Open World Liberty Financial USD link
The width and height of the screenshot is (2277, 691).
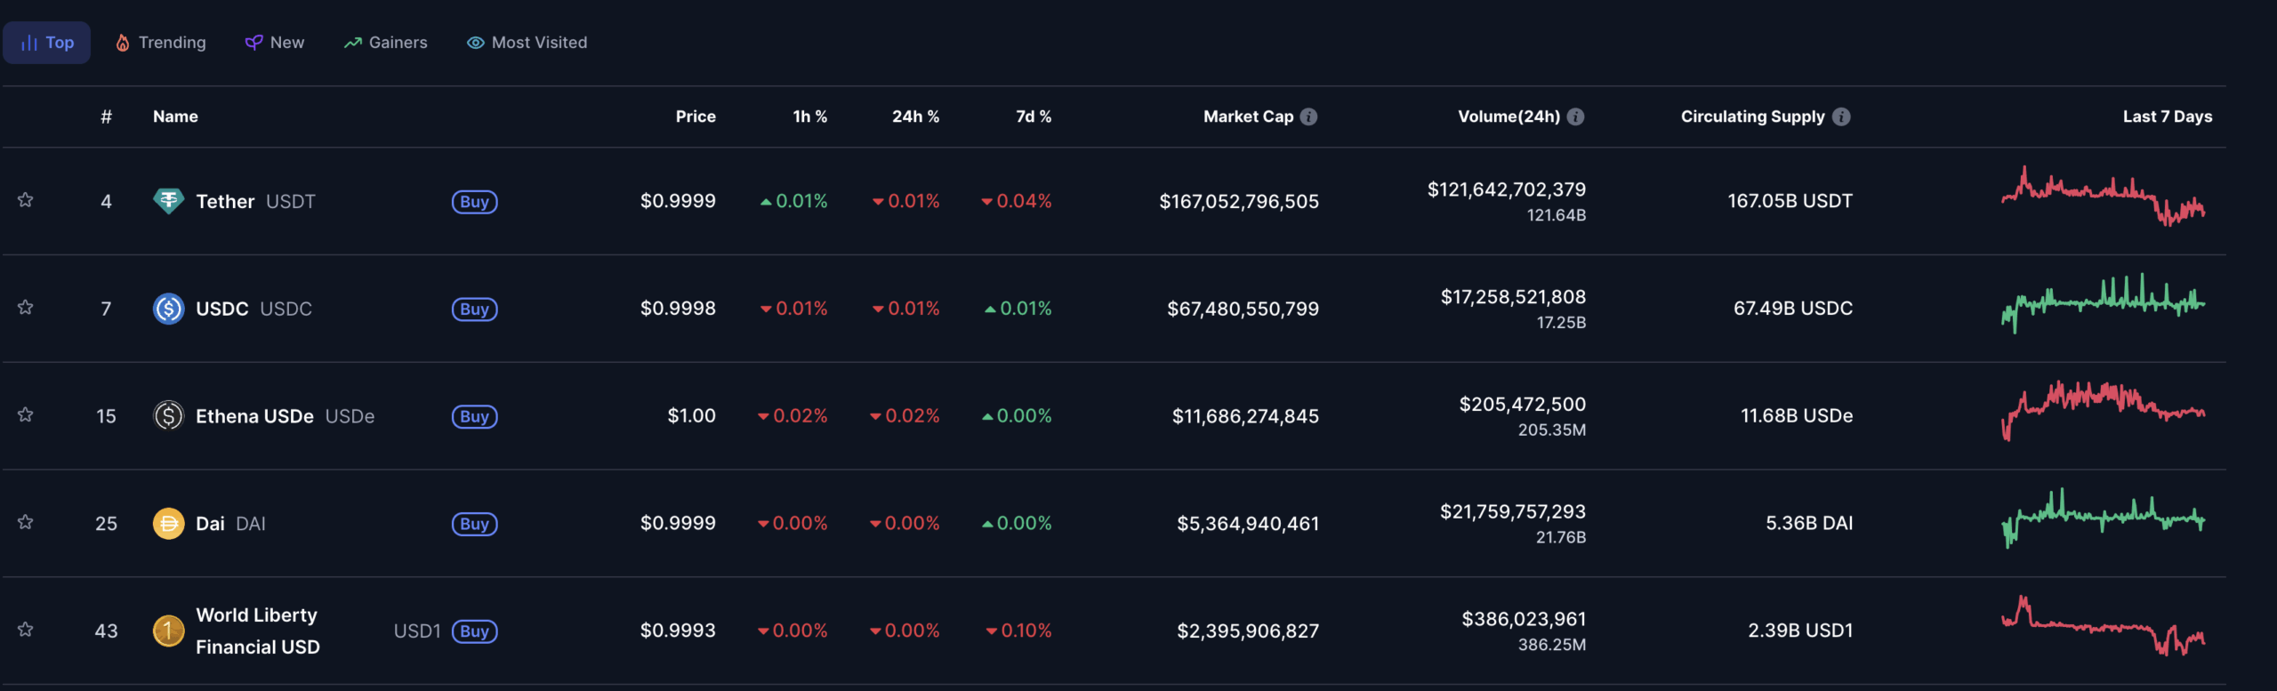(257, 631)
